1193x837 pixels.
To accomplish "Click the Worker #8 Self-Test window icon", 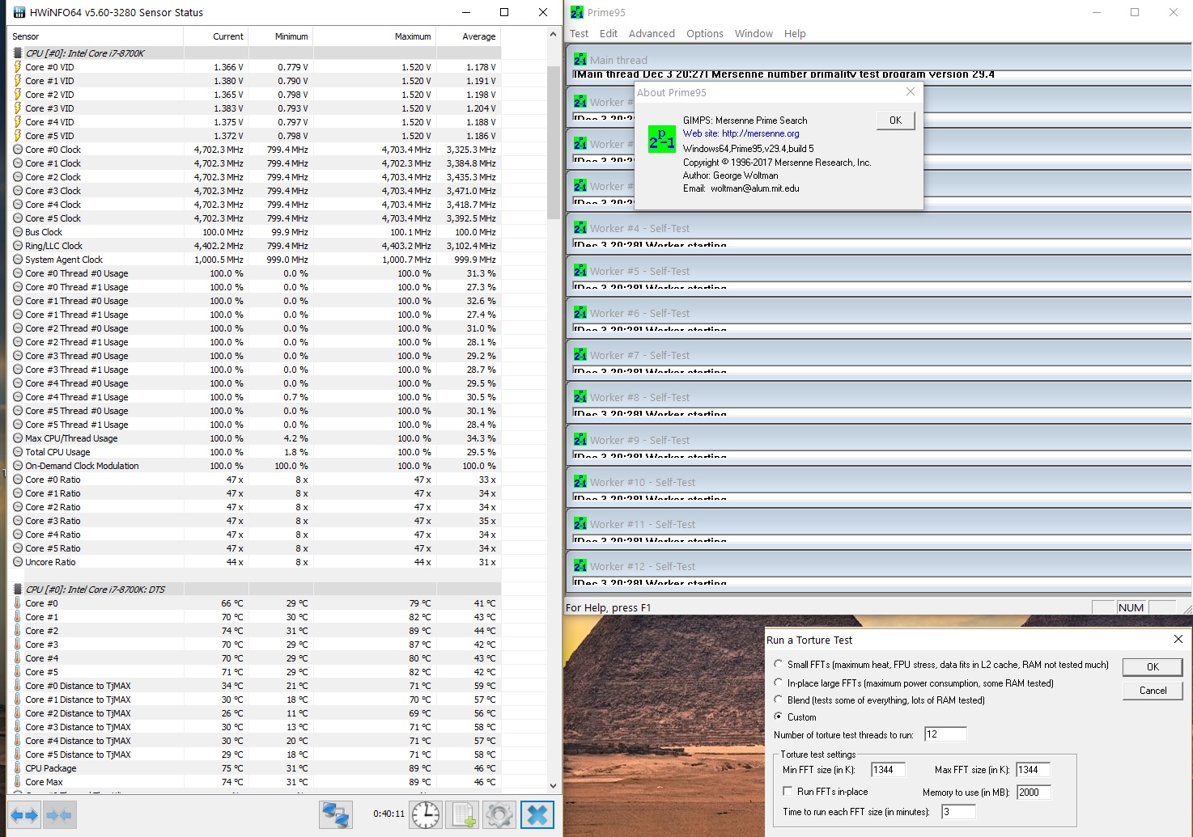I will coord(580,397).
